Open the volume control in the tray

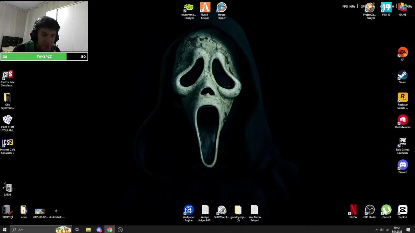tap(382, 230)
